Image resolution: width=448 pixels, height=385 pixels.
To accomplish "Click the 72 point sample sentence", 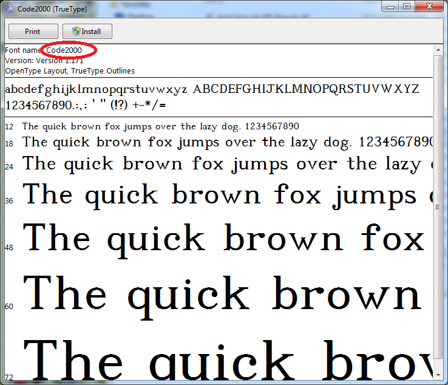I will pos(228,359).
